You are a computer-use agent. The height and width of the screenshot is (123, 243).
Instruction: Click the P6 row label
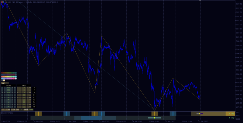pos(34,107)
